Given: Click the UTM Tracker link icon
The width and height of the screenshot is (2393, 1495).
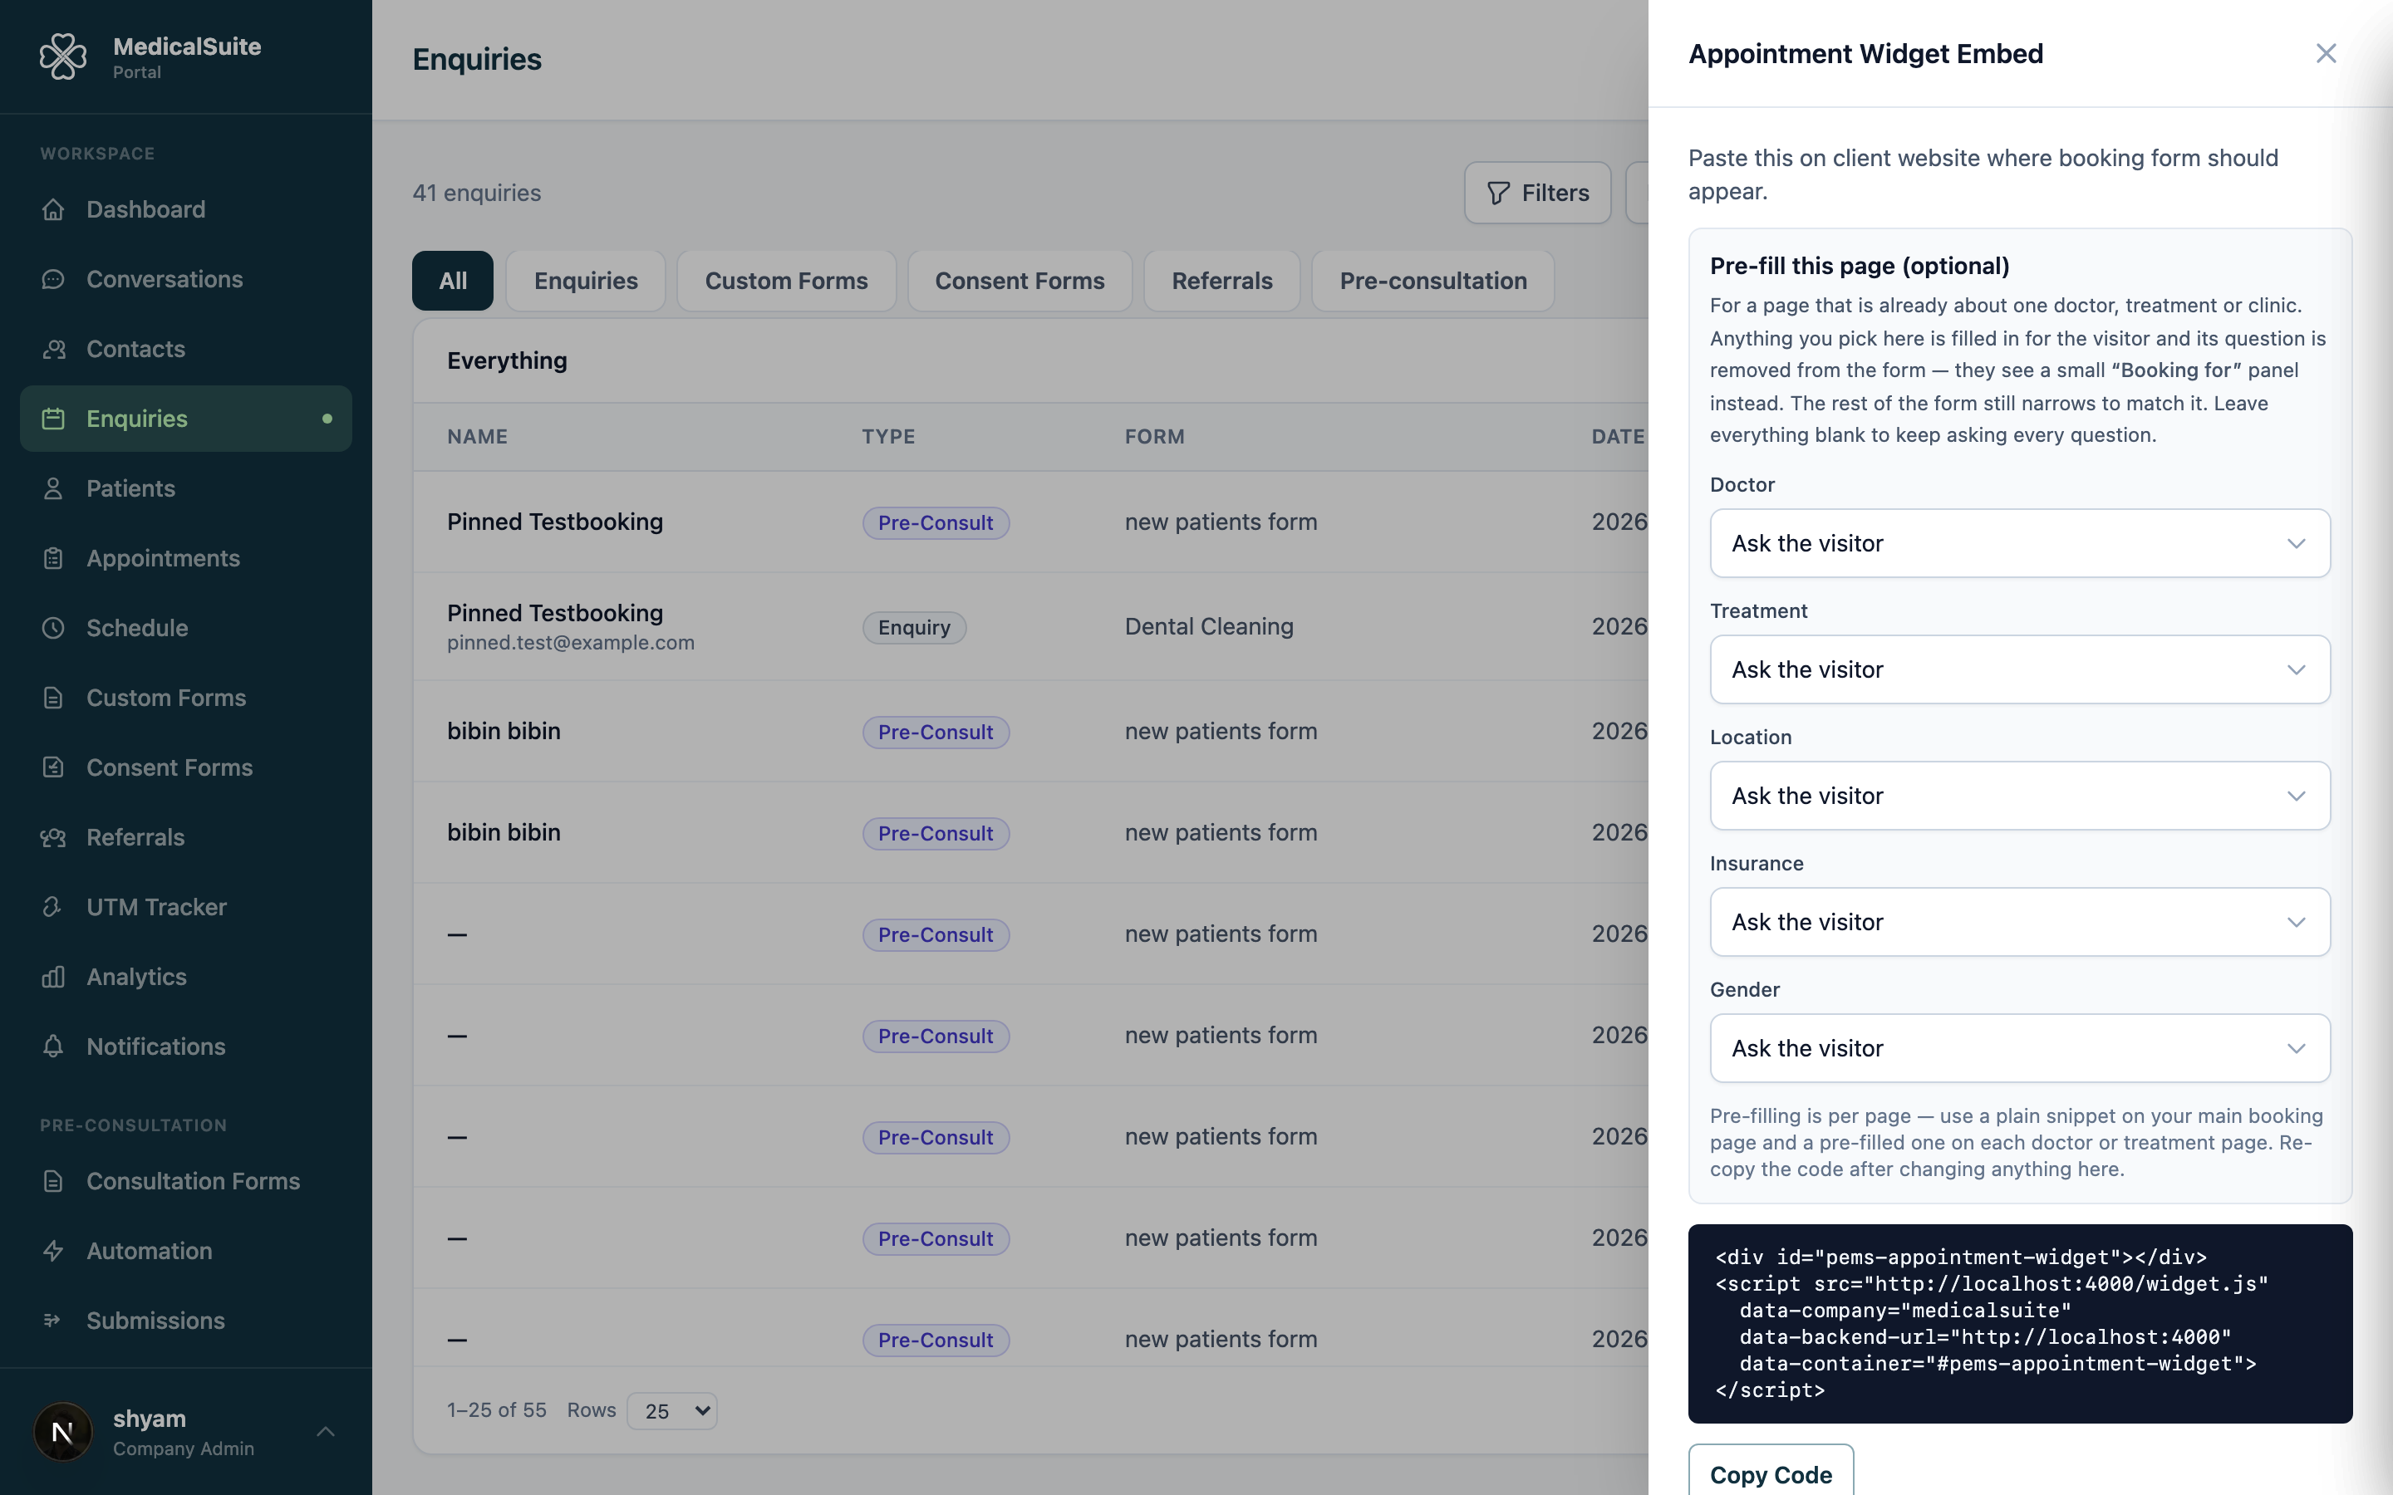Looking at the screenshot, I should [x=53, y=907].
